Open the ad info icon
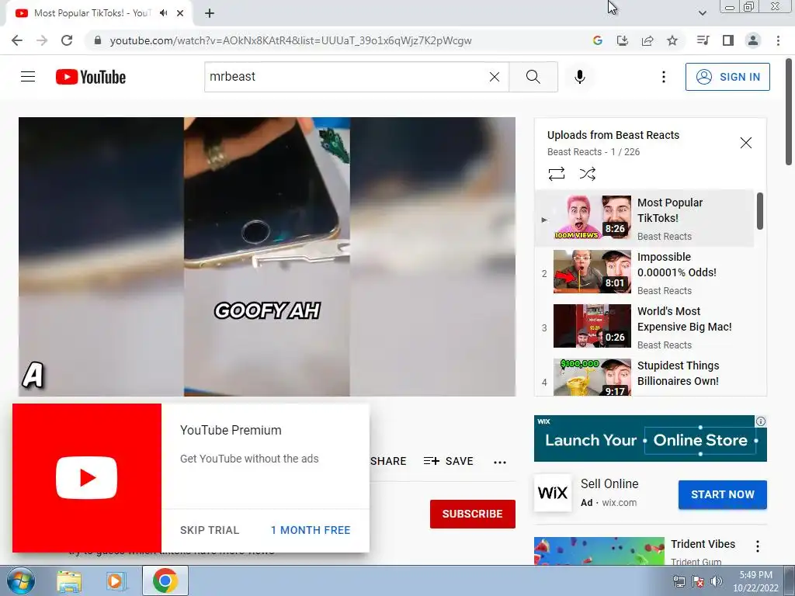795x596 pixels. [x=761, y=421]
